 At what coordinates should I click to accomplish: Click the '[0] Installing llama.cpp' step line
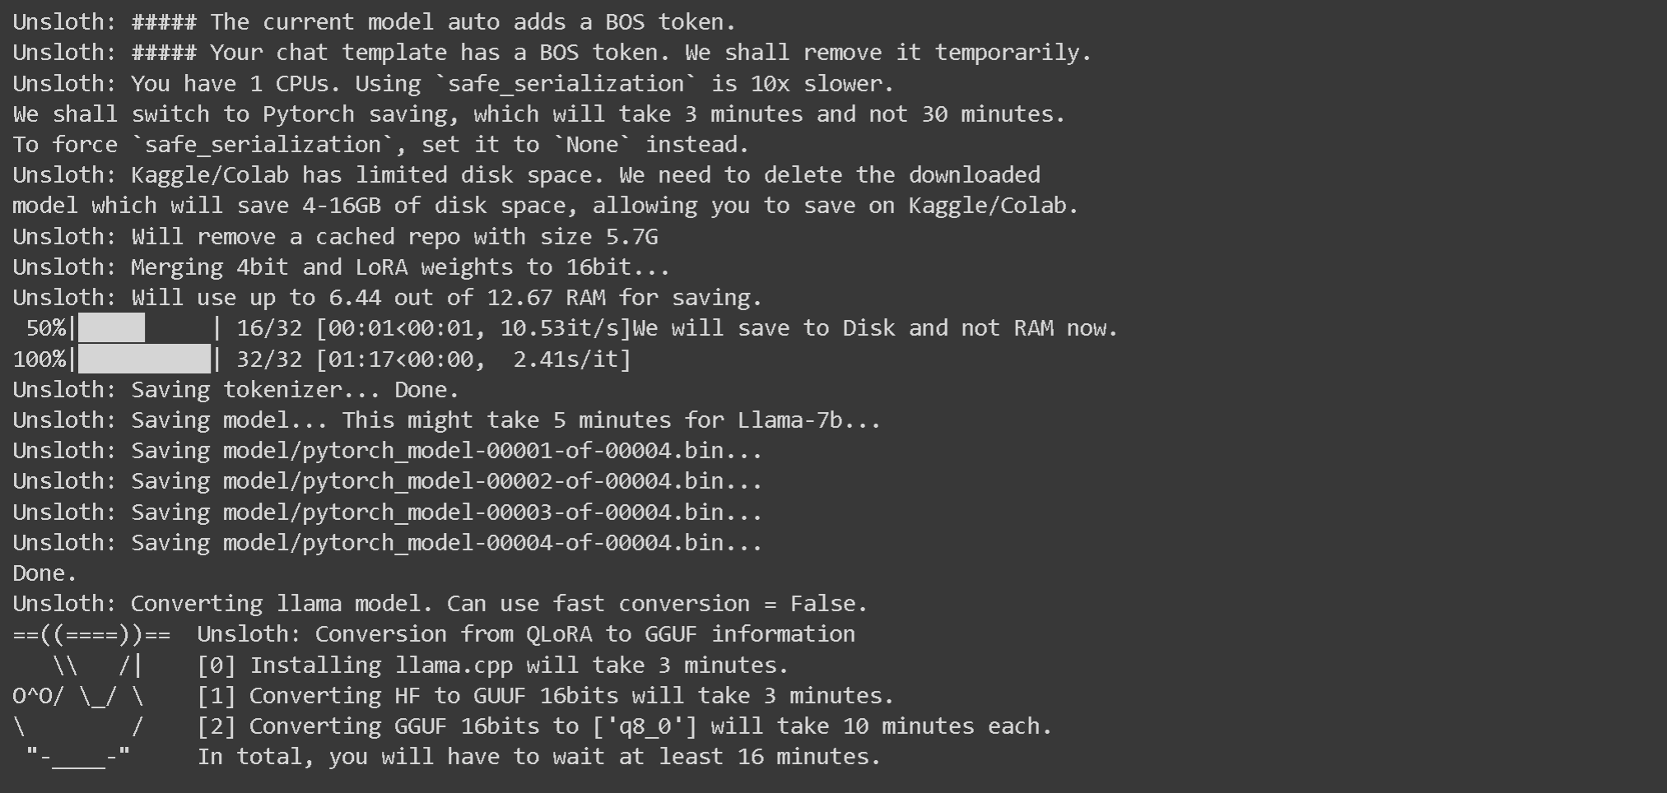tap(492, 665)
